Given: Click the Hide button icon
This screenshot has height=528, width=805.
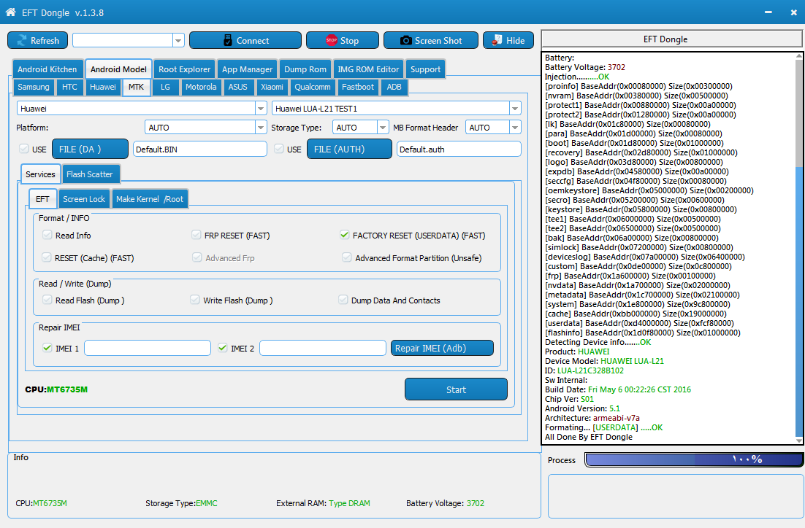Looking at the screenshot, I should 497,41.
